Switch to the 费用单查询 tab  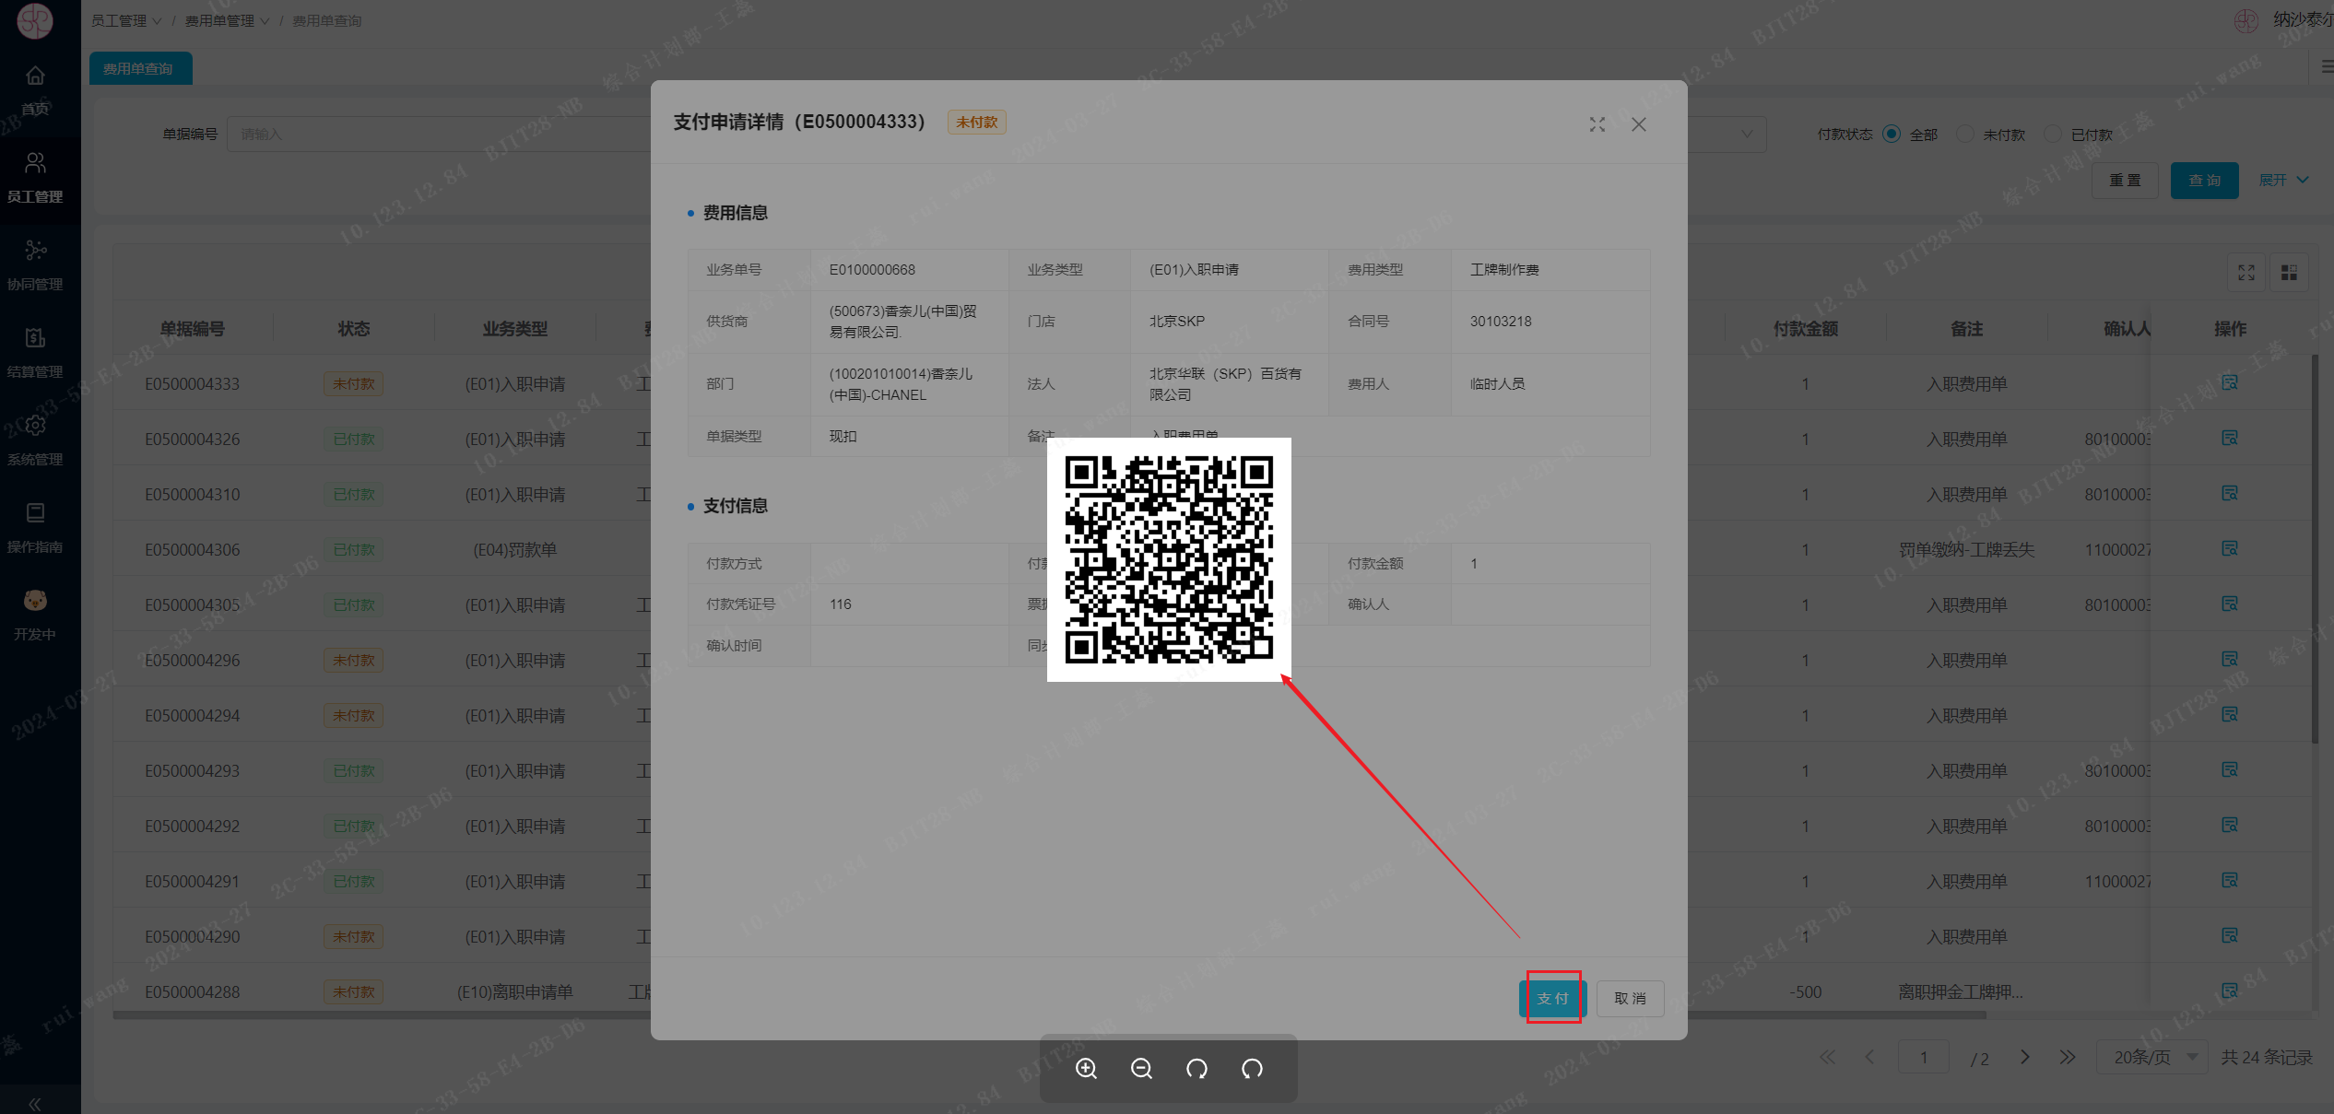click(140, 68)
